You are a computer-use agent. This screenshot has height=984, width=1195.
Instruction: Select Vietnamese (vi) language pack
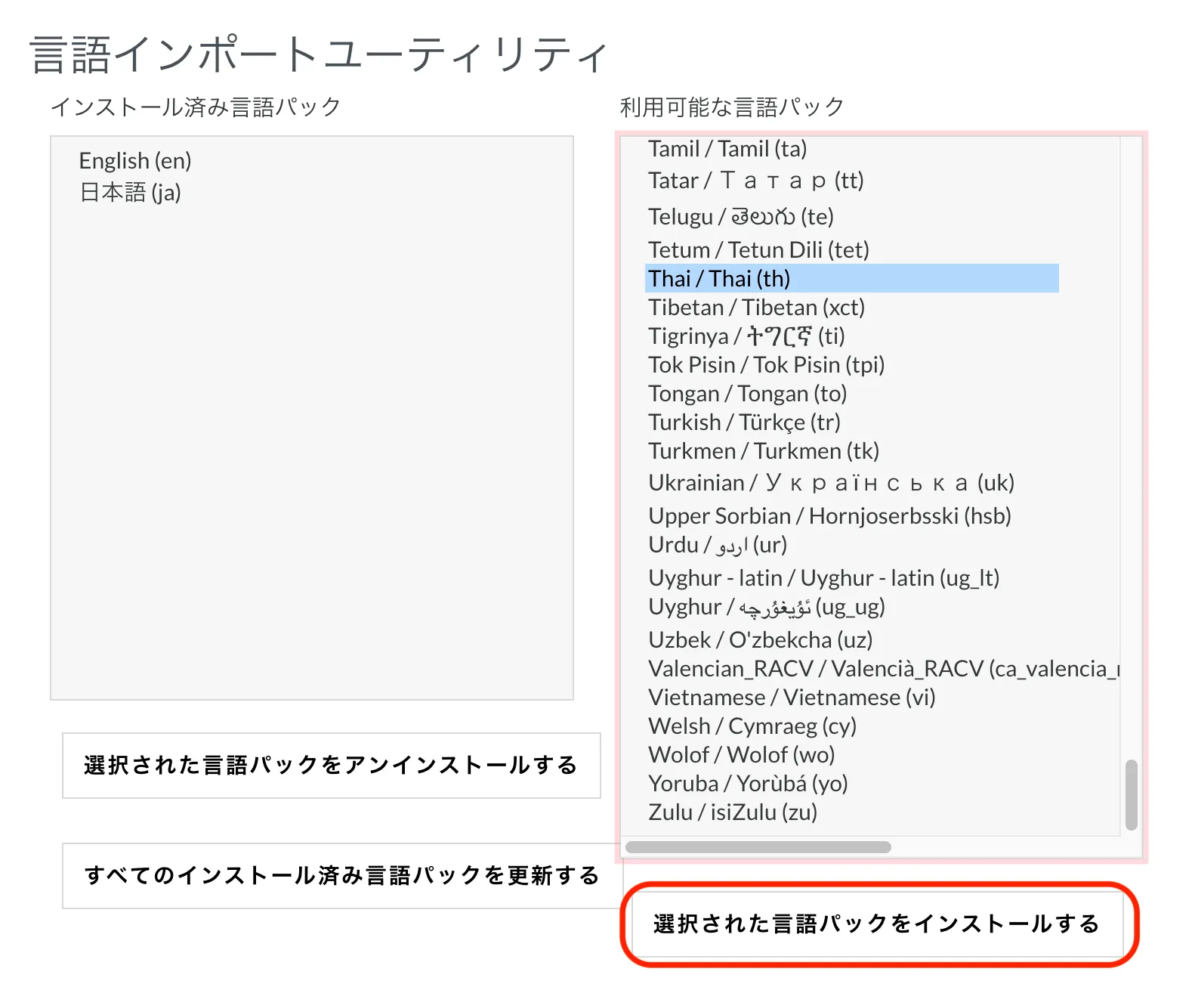(x=792, y=698)
